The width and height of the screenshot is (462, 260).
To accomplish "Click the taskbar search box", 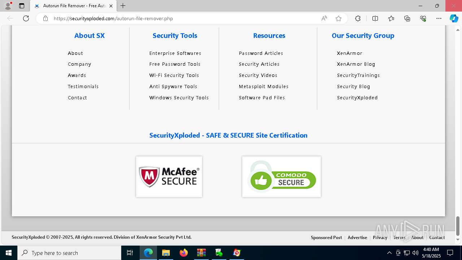I will pos(69,253).
